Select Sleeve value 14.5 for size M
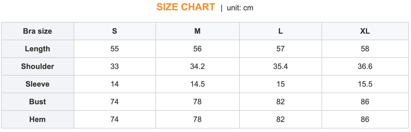The image size is (411, 132). point(197,84)
